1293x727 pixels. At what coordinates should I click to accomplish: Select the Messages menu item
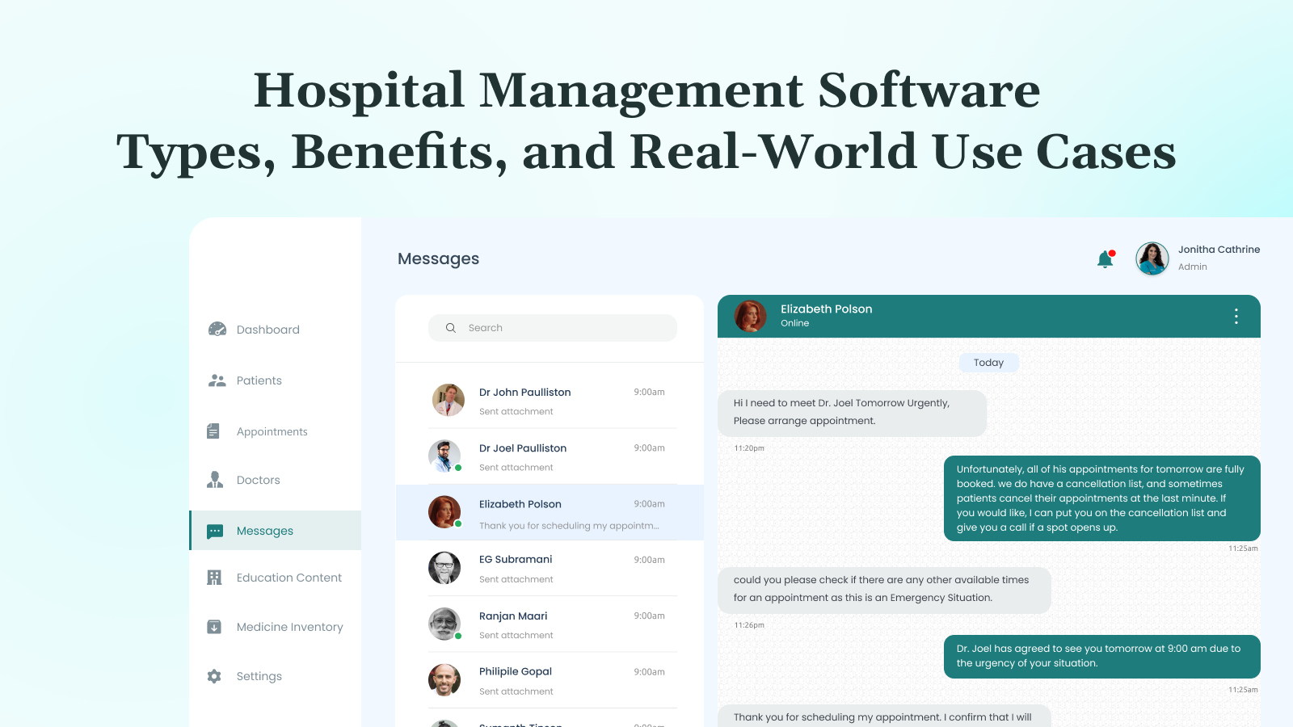(276, 531)
